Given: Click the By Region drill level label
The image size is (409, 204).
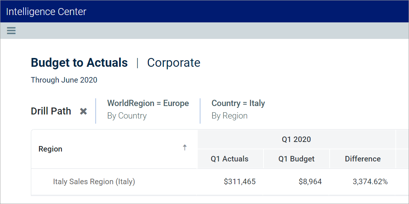Looking at the screenshot, I should click(x=229, y=116).
